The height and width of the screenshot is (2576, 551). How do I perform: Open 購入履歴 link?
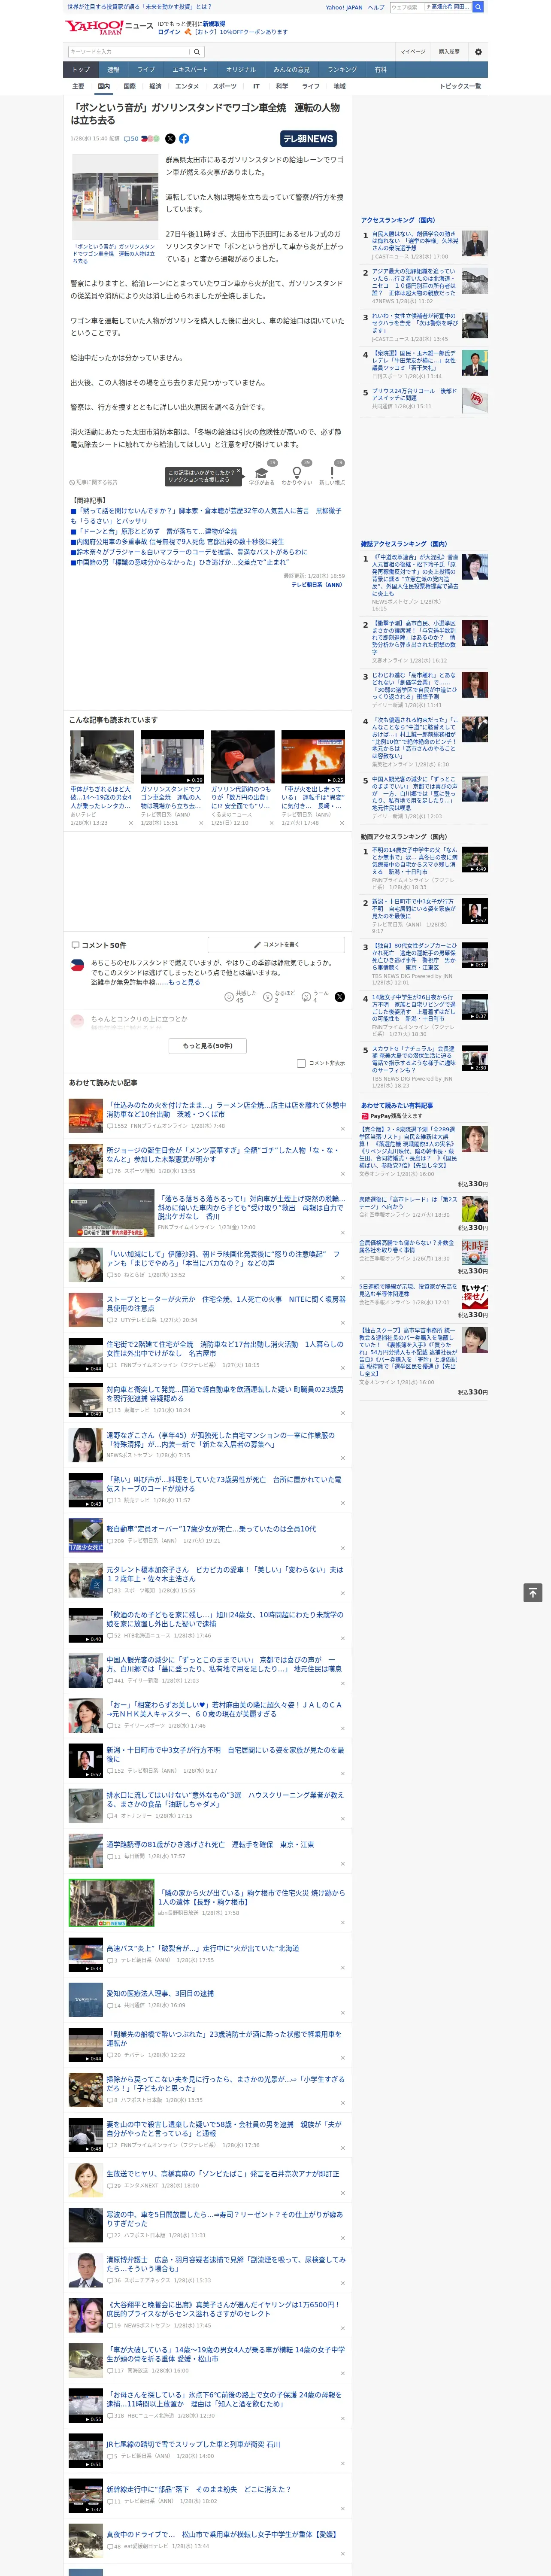pyautogui.click(x=449, y=52)
